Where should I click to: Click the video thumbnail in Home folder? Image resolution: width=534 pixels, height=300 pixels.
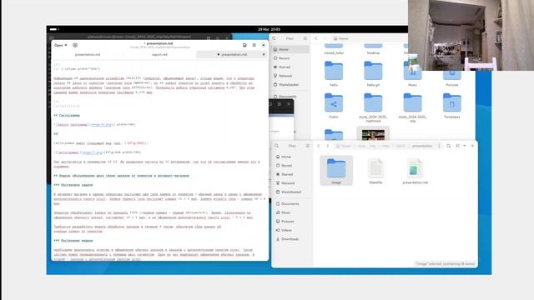point(373,134)
